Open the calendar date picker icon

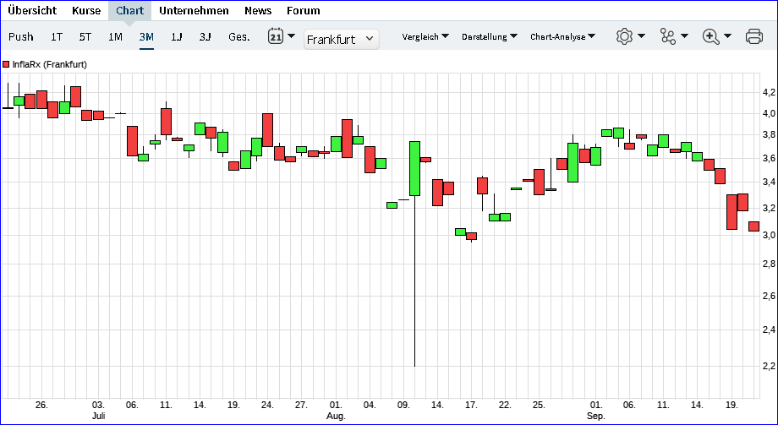(276, 36)
